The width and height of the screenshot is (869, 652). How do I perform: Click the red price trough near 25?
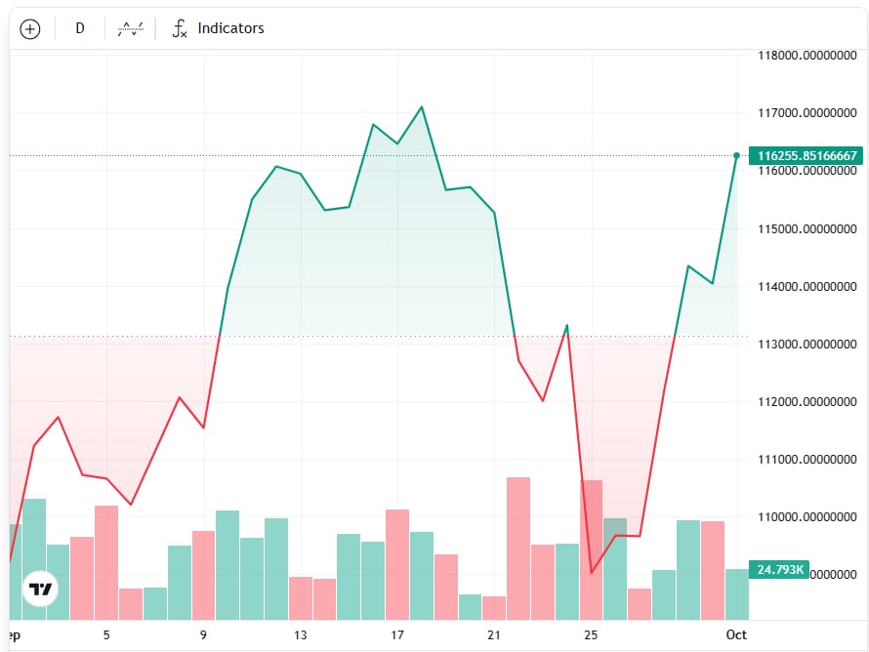click(x=592, y=573)
